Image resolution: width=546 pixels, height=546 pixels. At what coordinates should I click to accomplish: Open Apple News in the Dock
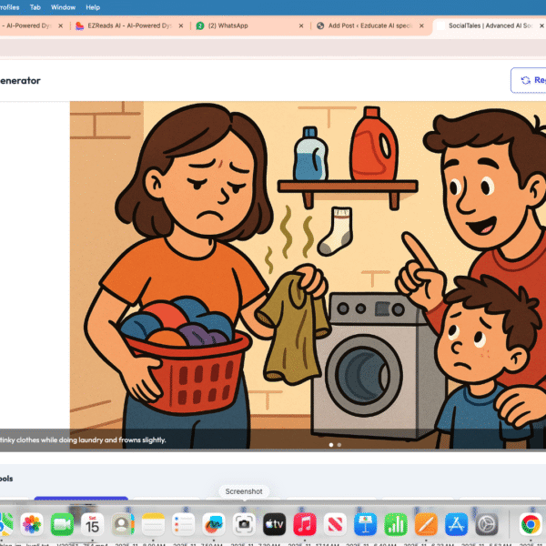click(335, 524)
